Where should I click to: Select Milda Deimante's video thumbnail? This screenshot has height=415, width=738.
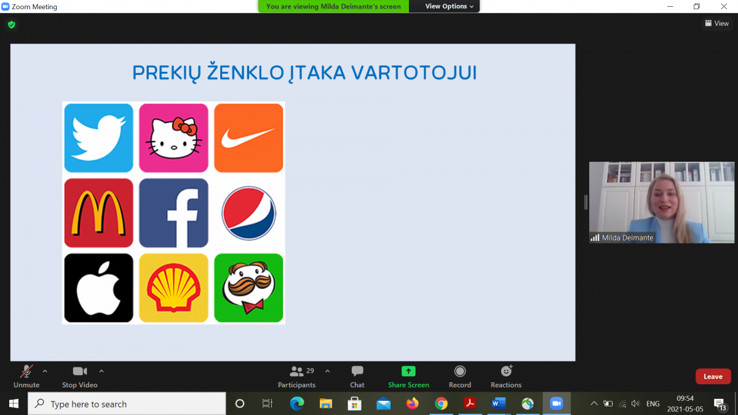[662, 202]
